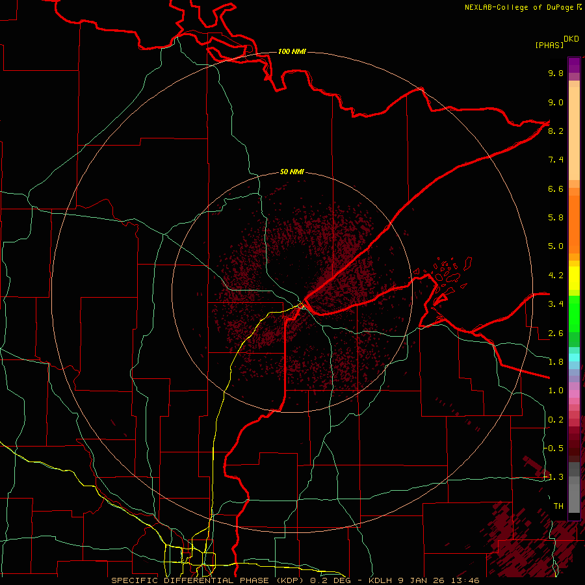Click the 8.2 legend value
Image resolution: width=585 pixels, height=585 pixels.
pos(556,131)
